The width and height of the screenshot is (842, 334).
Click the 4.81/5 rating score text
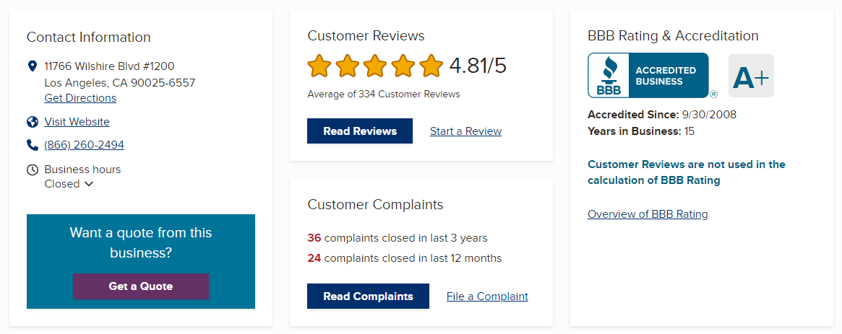[478, 66]
